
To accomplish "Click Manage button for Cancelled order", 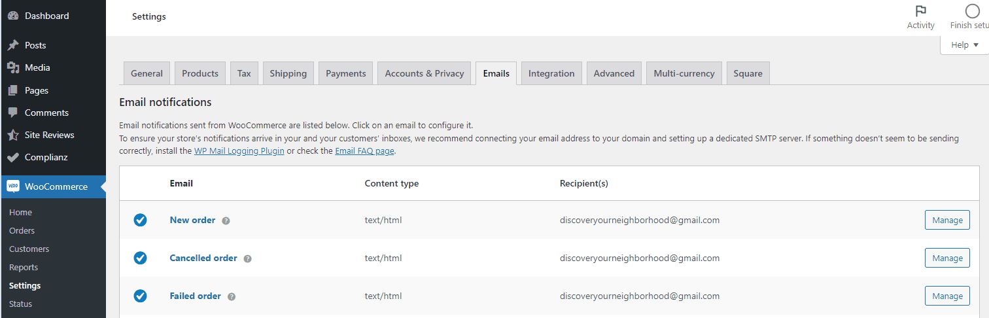I will click(x=946, y=258).
